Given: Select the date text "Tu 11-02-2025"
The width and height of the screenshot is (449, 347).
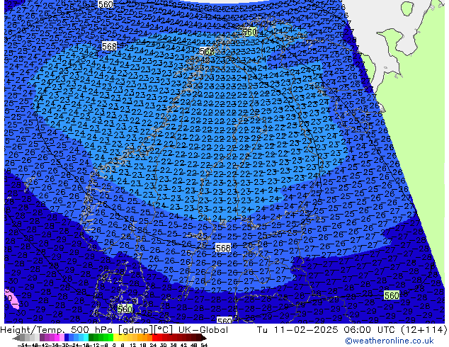Looking at the screenshot, I should coord(297,330).
